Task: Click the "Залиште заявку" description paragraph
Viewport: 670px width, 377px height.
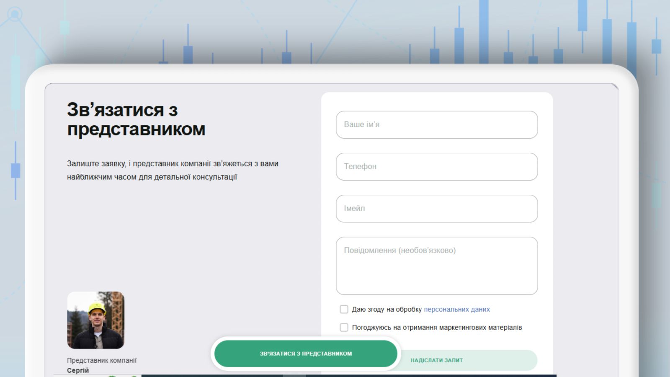Action: pos(172,170)
